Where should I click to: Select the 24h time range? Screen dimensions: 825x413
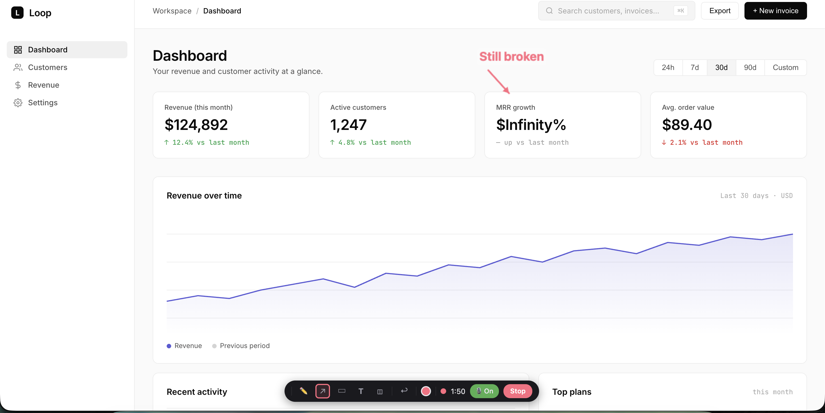(668, 67)
